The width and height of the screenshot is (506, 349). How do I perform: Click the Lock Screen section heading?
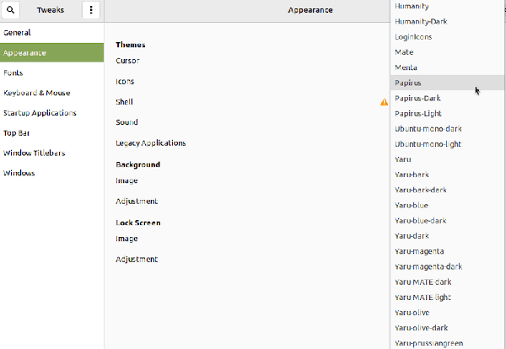click(x=138, y=223)
